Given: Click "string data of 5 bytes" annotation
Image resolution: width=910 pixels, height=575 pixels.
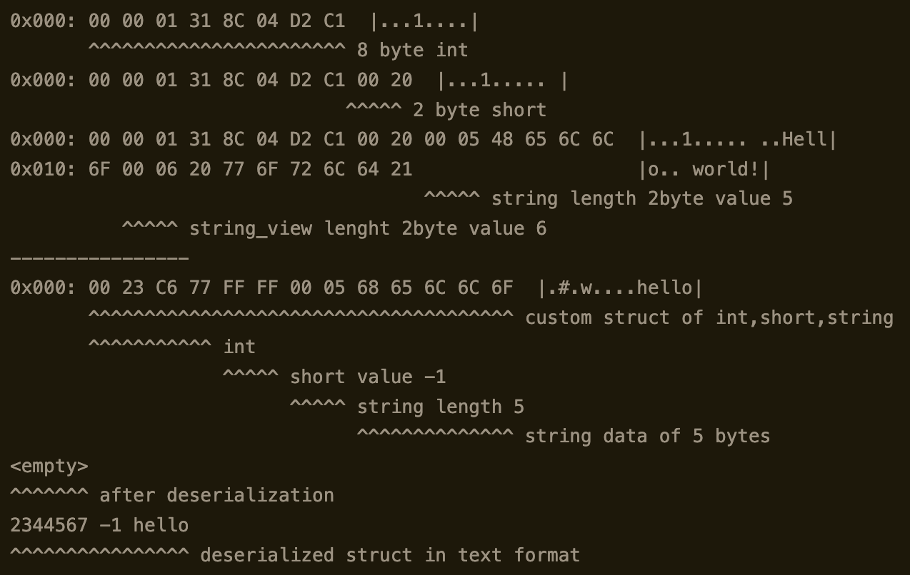Looking at the screenshot, I should point(647,436).
